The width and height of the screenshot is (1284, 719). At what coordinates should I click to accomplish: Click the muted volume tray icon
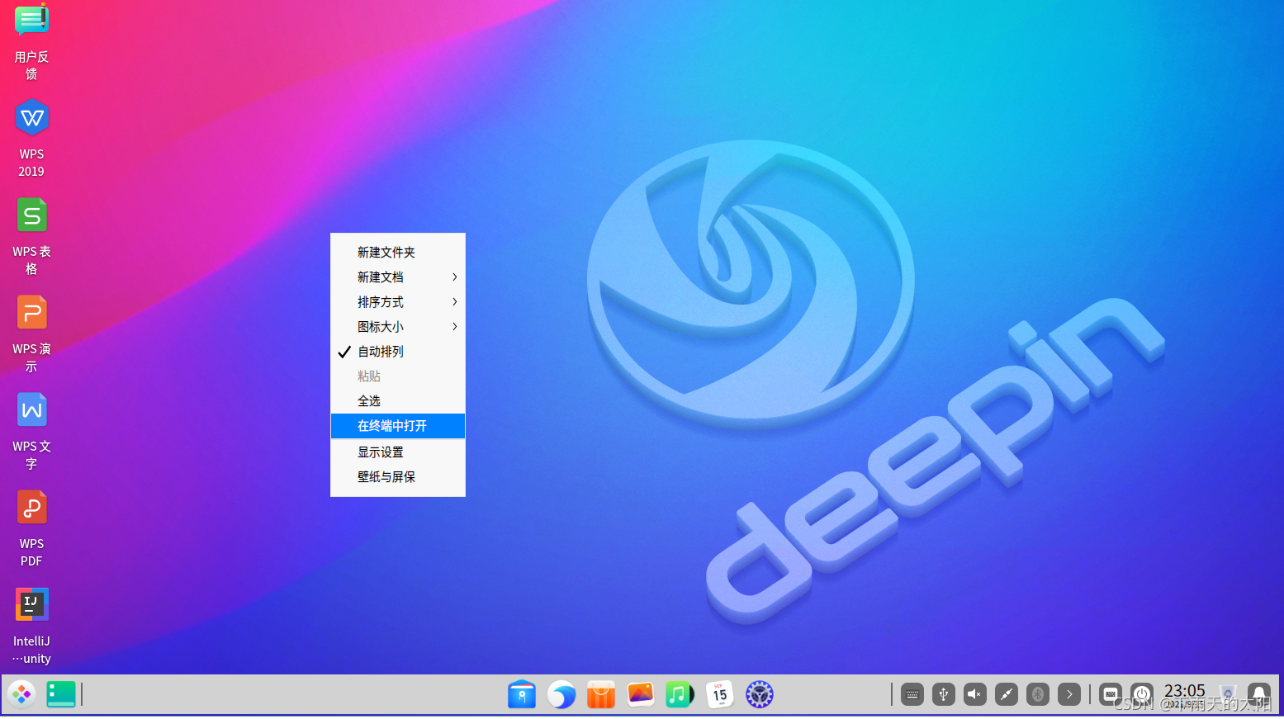pyautogui.click(x=975, y=694)
